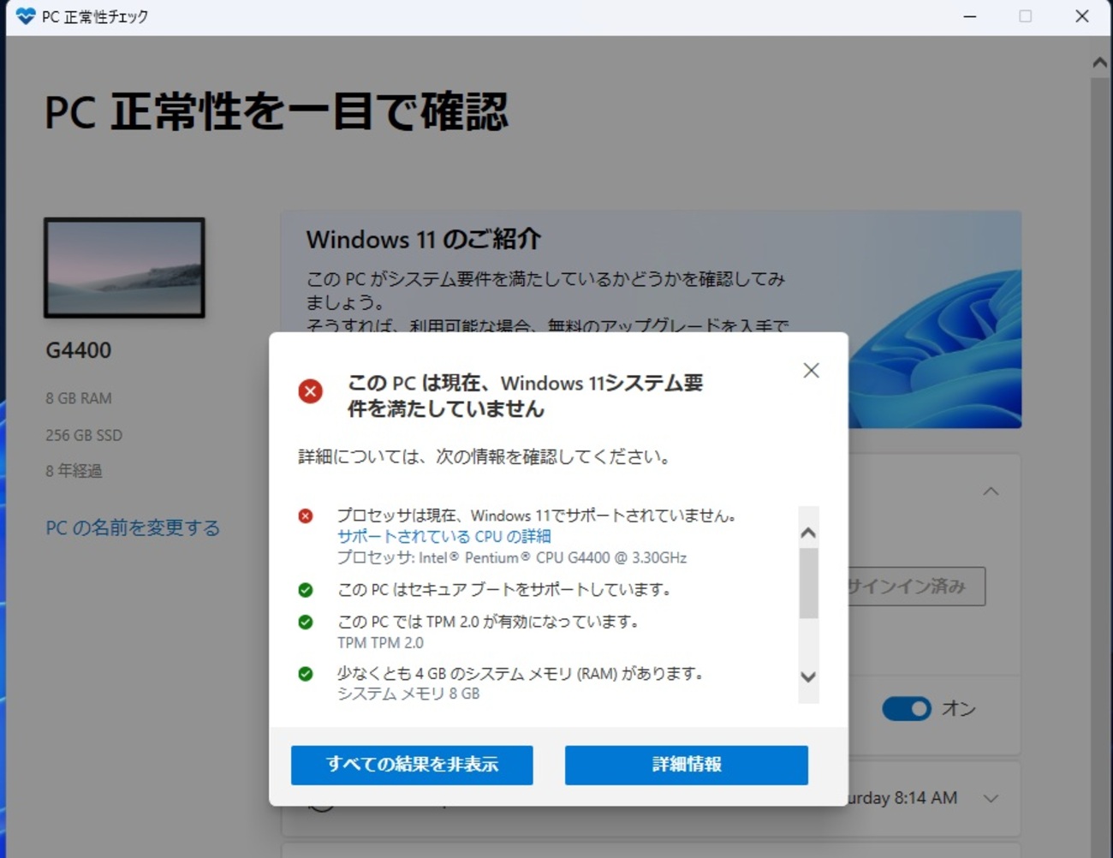The width and height of the screenshot is (1113, 858).
Task: Click the Intel Pentium CPU G4400 processor text
Action: pyautogui.click(x=512, y=557)
